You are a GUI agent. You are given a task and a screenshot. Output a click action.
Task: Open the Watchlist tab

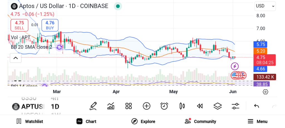point(30,121)
